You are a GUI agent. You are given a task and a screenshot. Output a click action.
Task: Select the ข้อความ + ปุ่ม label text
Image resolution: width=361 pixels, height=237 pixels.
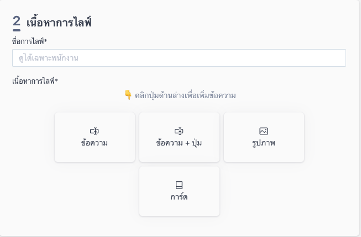[179, 143]
